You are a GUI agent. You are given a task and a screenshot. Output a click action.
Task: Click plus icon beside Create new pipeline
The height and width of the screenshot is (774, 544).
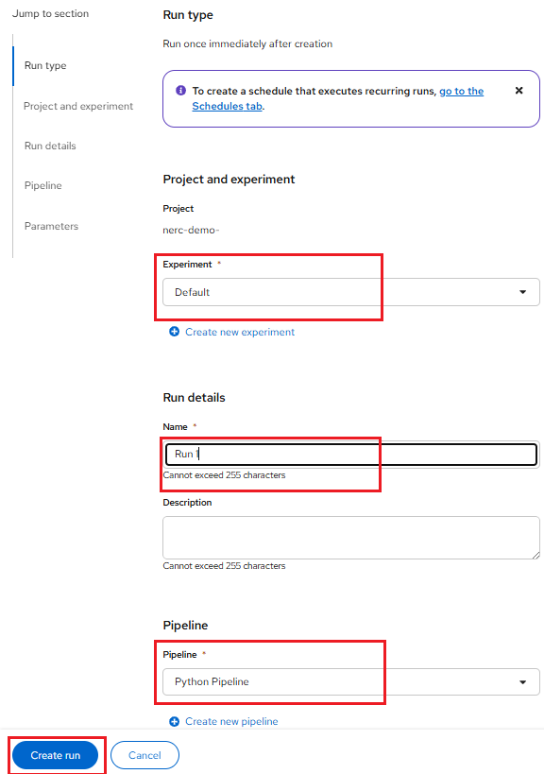pos(174,721)
